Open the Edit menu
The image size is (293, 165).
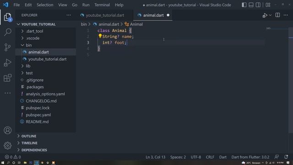[28, 5]
